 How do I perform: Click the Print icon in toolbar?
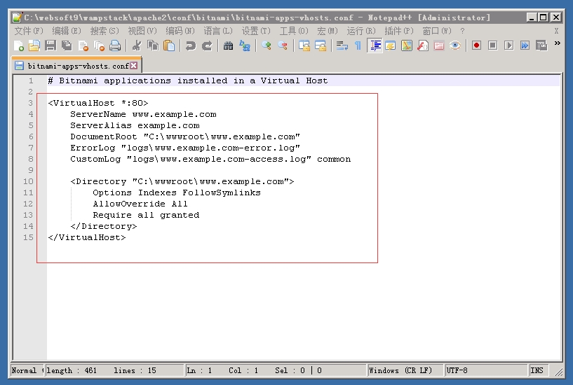(x=115, y=45)
